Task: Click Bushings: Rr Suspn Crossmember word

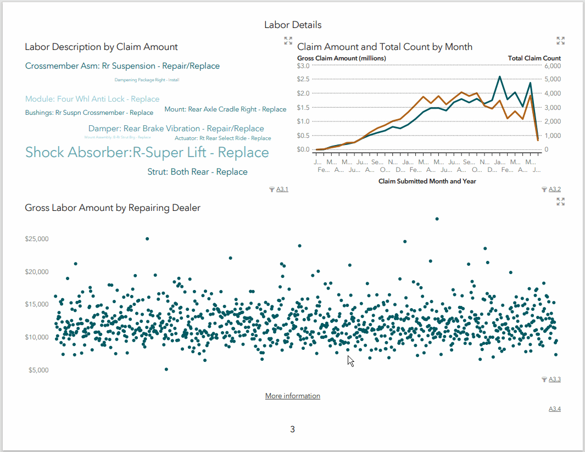Action: 89,113
